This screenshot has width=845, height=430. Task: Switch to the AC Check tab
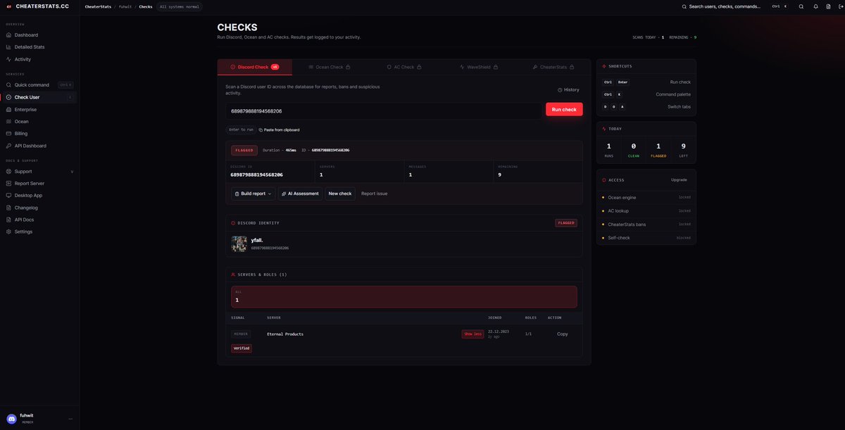[404, 67]
